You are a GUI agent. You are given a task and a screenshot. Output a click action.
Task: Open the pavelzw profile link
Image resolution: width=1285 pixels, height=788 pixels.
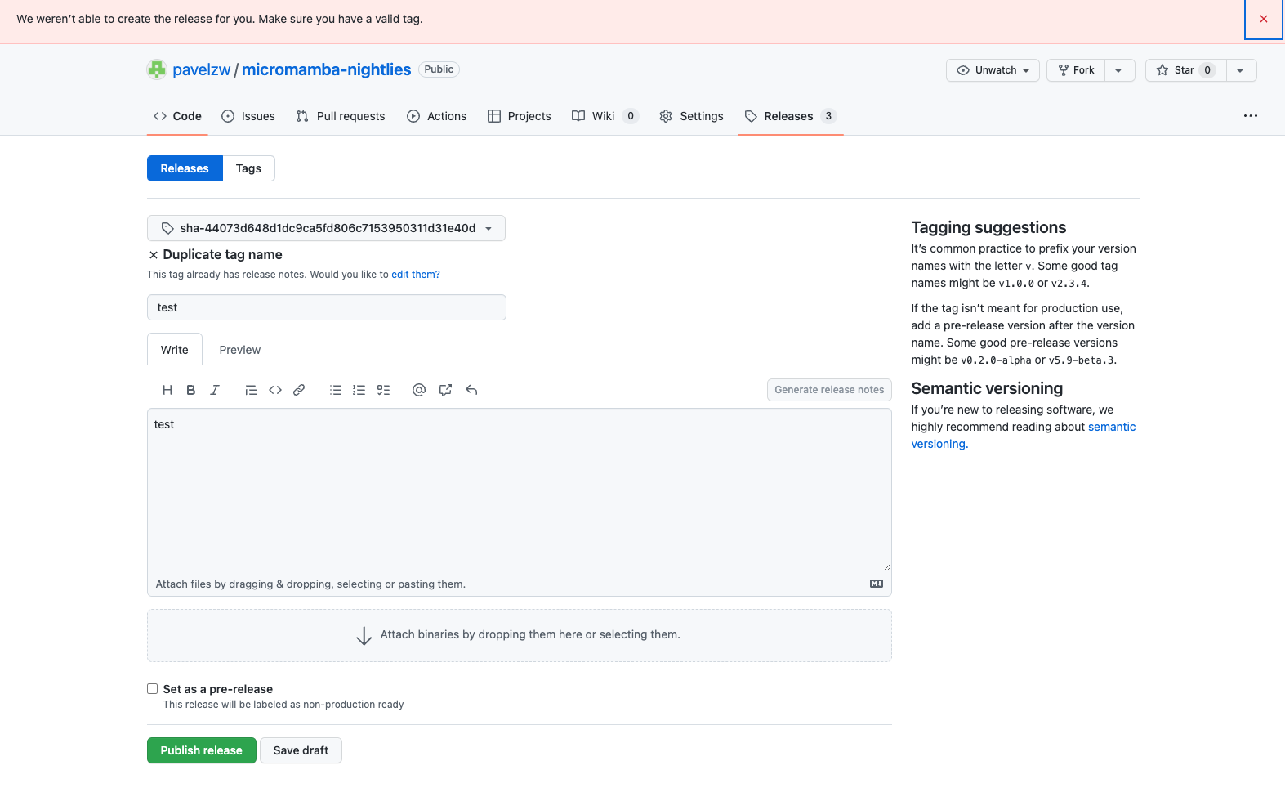click(202, 69)
